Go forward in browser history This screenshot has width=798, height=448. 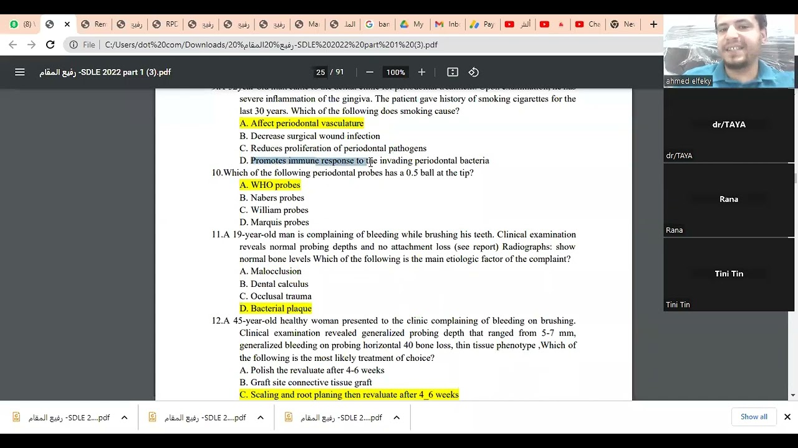(32, 45)
